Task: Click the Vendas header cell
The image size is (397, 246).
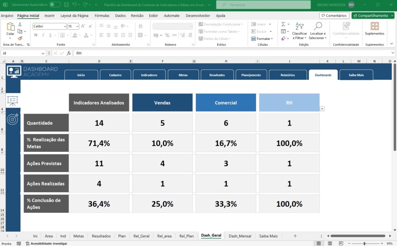Action: 162,103
